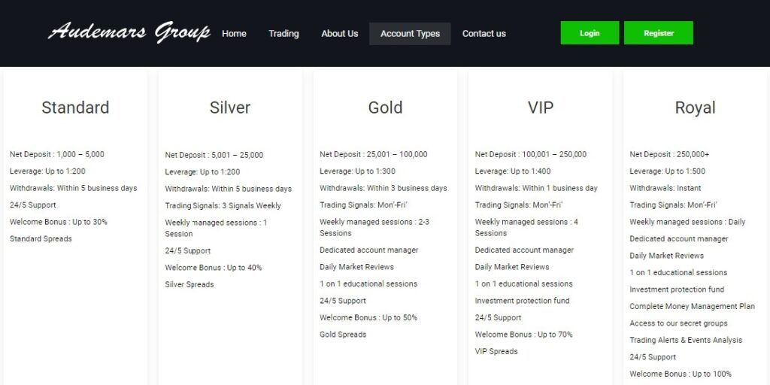Click Royal's Access to our secret groups

coord(679,323)
